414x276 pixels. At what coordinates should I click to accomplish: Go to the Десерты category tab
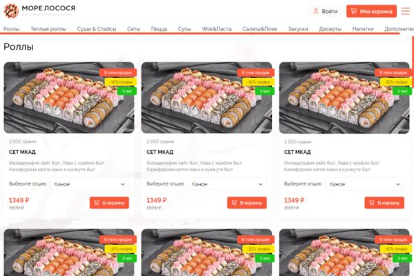[330, 29]
